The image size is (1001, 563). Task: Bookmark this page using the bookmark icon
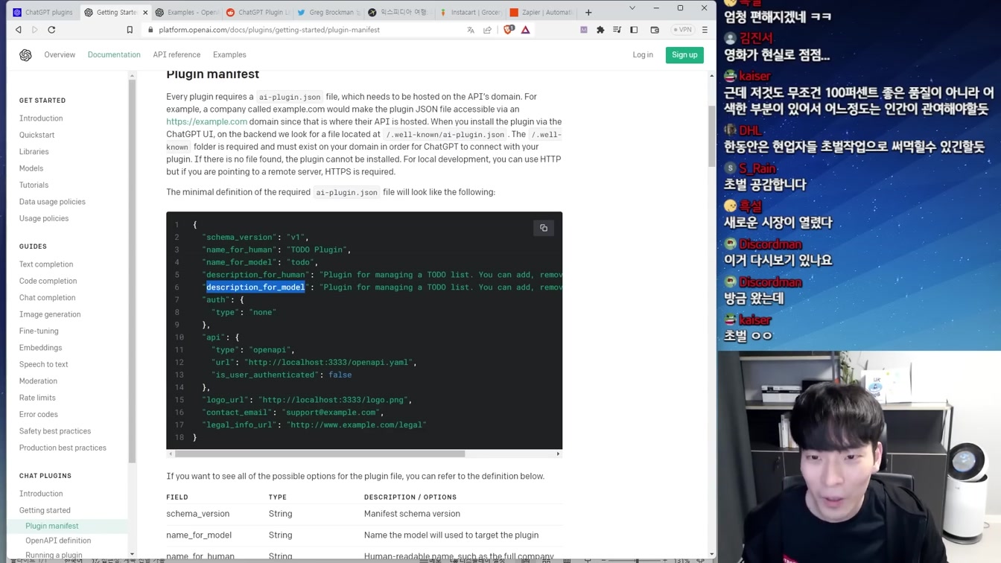[x=130, y=30]
